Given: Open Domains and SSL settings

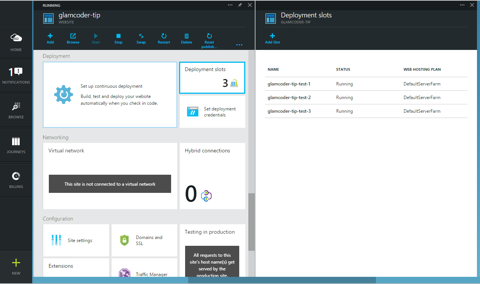Looking at the screenshot, I should tap(144, 240).
